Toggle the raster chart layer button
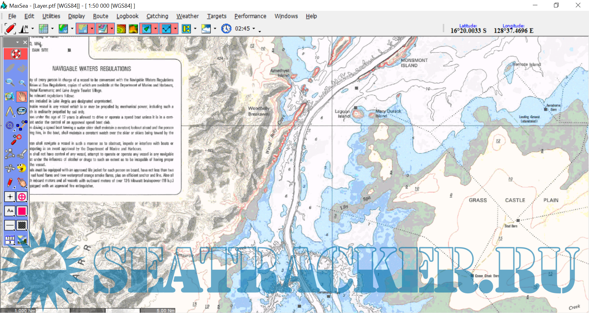 [82, 29]
